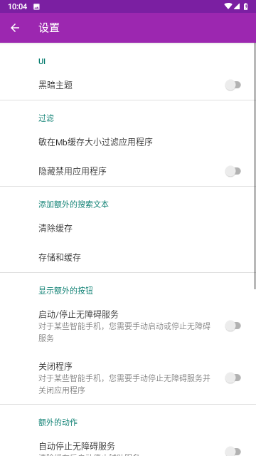Tap the cellular signal icon

[237, 6]
